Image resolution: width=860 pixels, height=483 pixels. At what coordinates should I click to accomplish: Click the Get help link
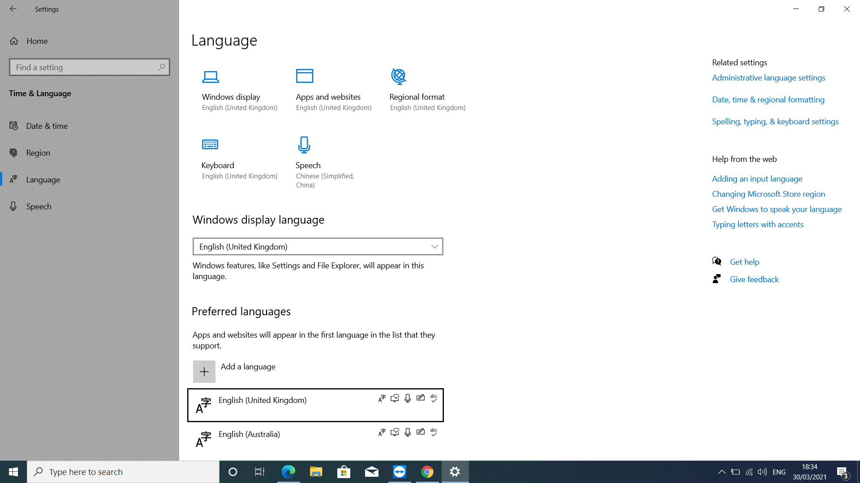point(744,262)
